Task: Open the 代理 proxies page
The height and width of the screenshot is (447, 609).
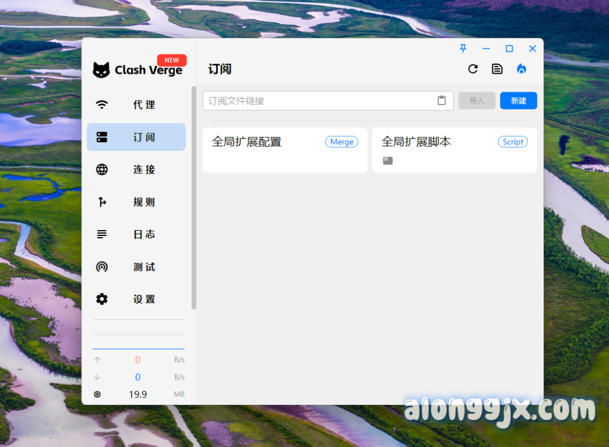Action: pos(136,105)
